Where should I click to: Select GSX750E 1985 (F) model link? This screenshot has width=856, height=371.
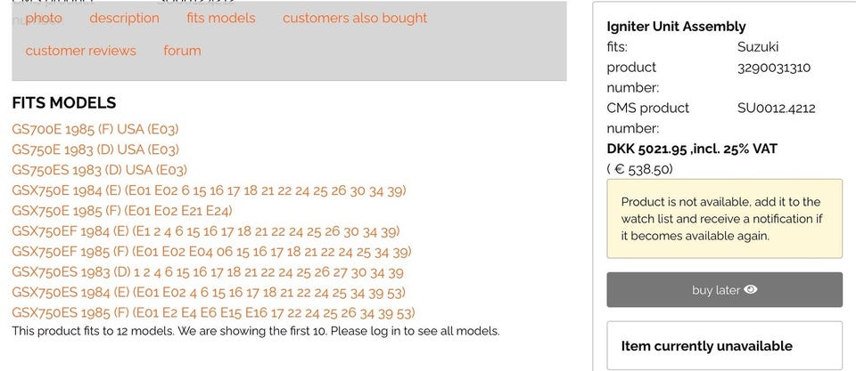(x=122, y=211)
